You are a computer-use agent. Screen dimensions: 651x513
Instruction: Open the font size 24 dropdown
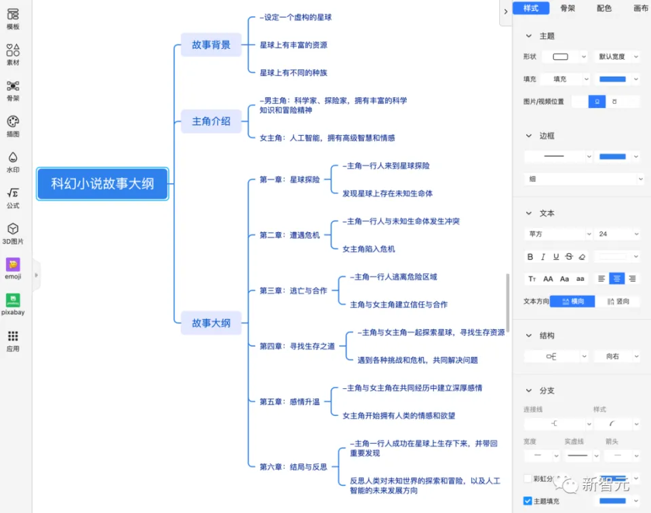point(616,234)
